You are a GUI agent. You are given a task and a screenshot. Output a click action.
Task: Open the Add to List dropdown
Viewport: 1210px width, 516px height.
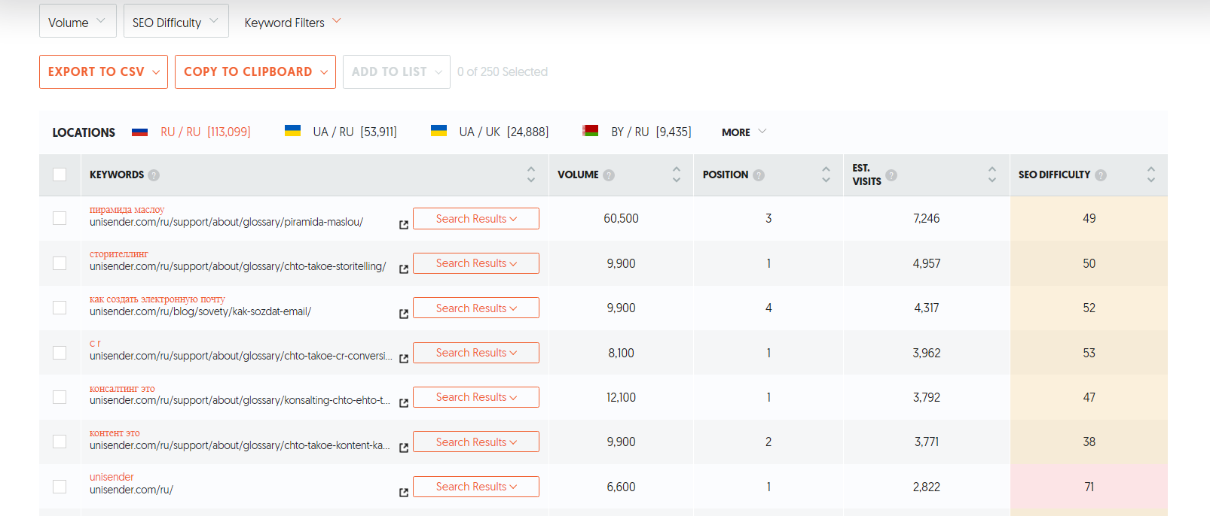point(396,71)
